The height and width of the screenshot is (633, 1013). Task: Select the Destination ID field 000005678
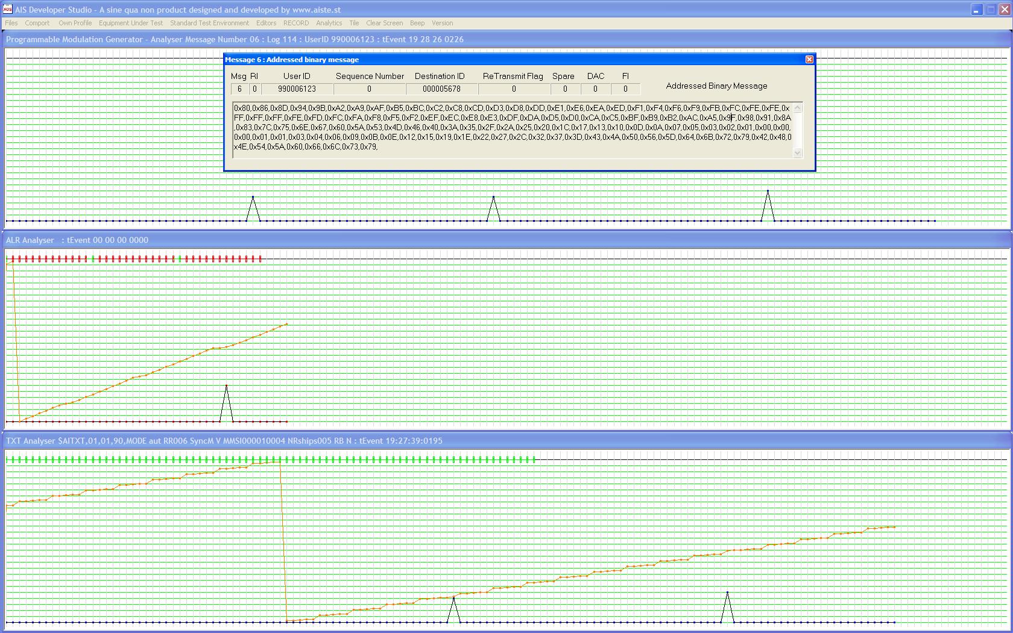coord(441,89)
